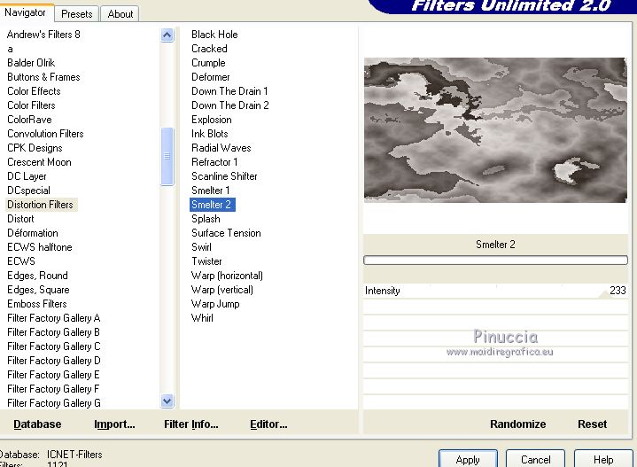Choose the Swirl filter

pyautogui.click(x=201, y=247)
